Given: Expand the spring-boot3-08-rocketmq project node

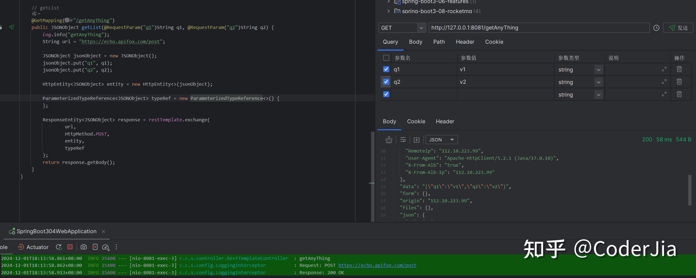Looking at the screenshot, I should (x=388, y=11).
